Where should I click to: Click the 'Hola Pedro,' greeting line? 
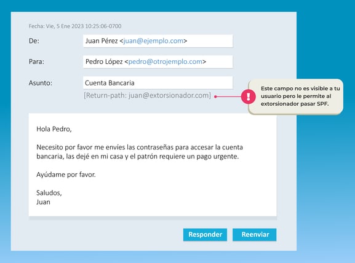click(x=54, y=129)
